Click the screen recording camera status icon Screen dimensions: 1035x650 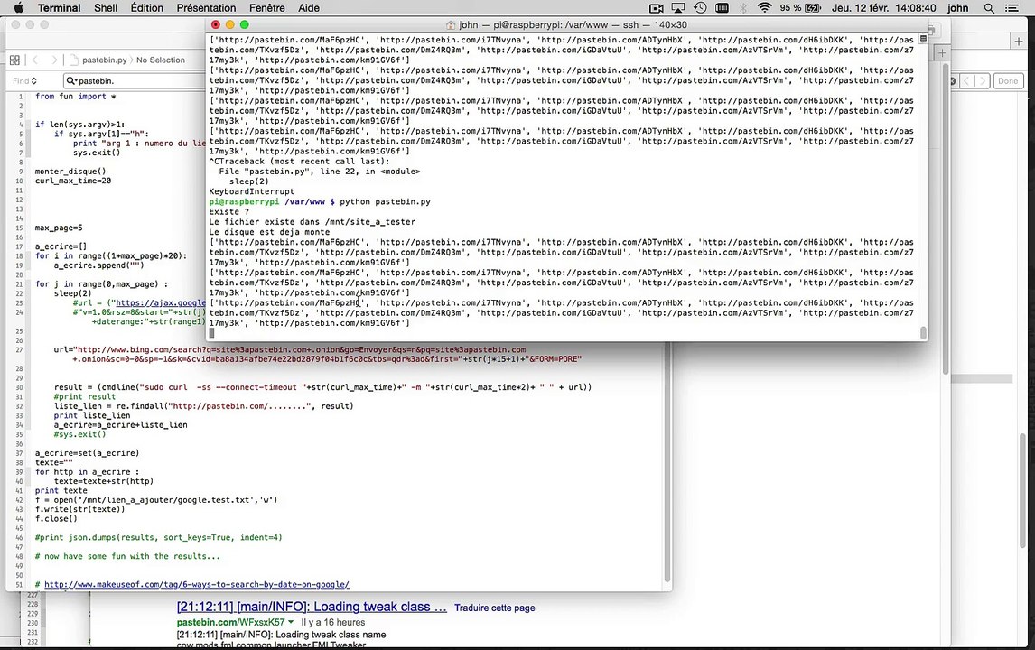point(656,8)
